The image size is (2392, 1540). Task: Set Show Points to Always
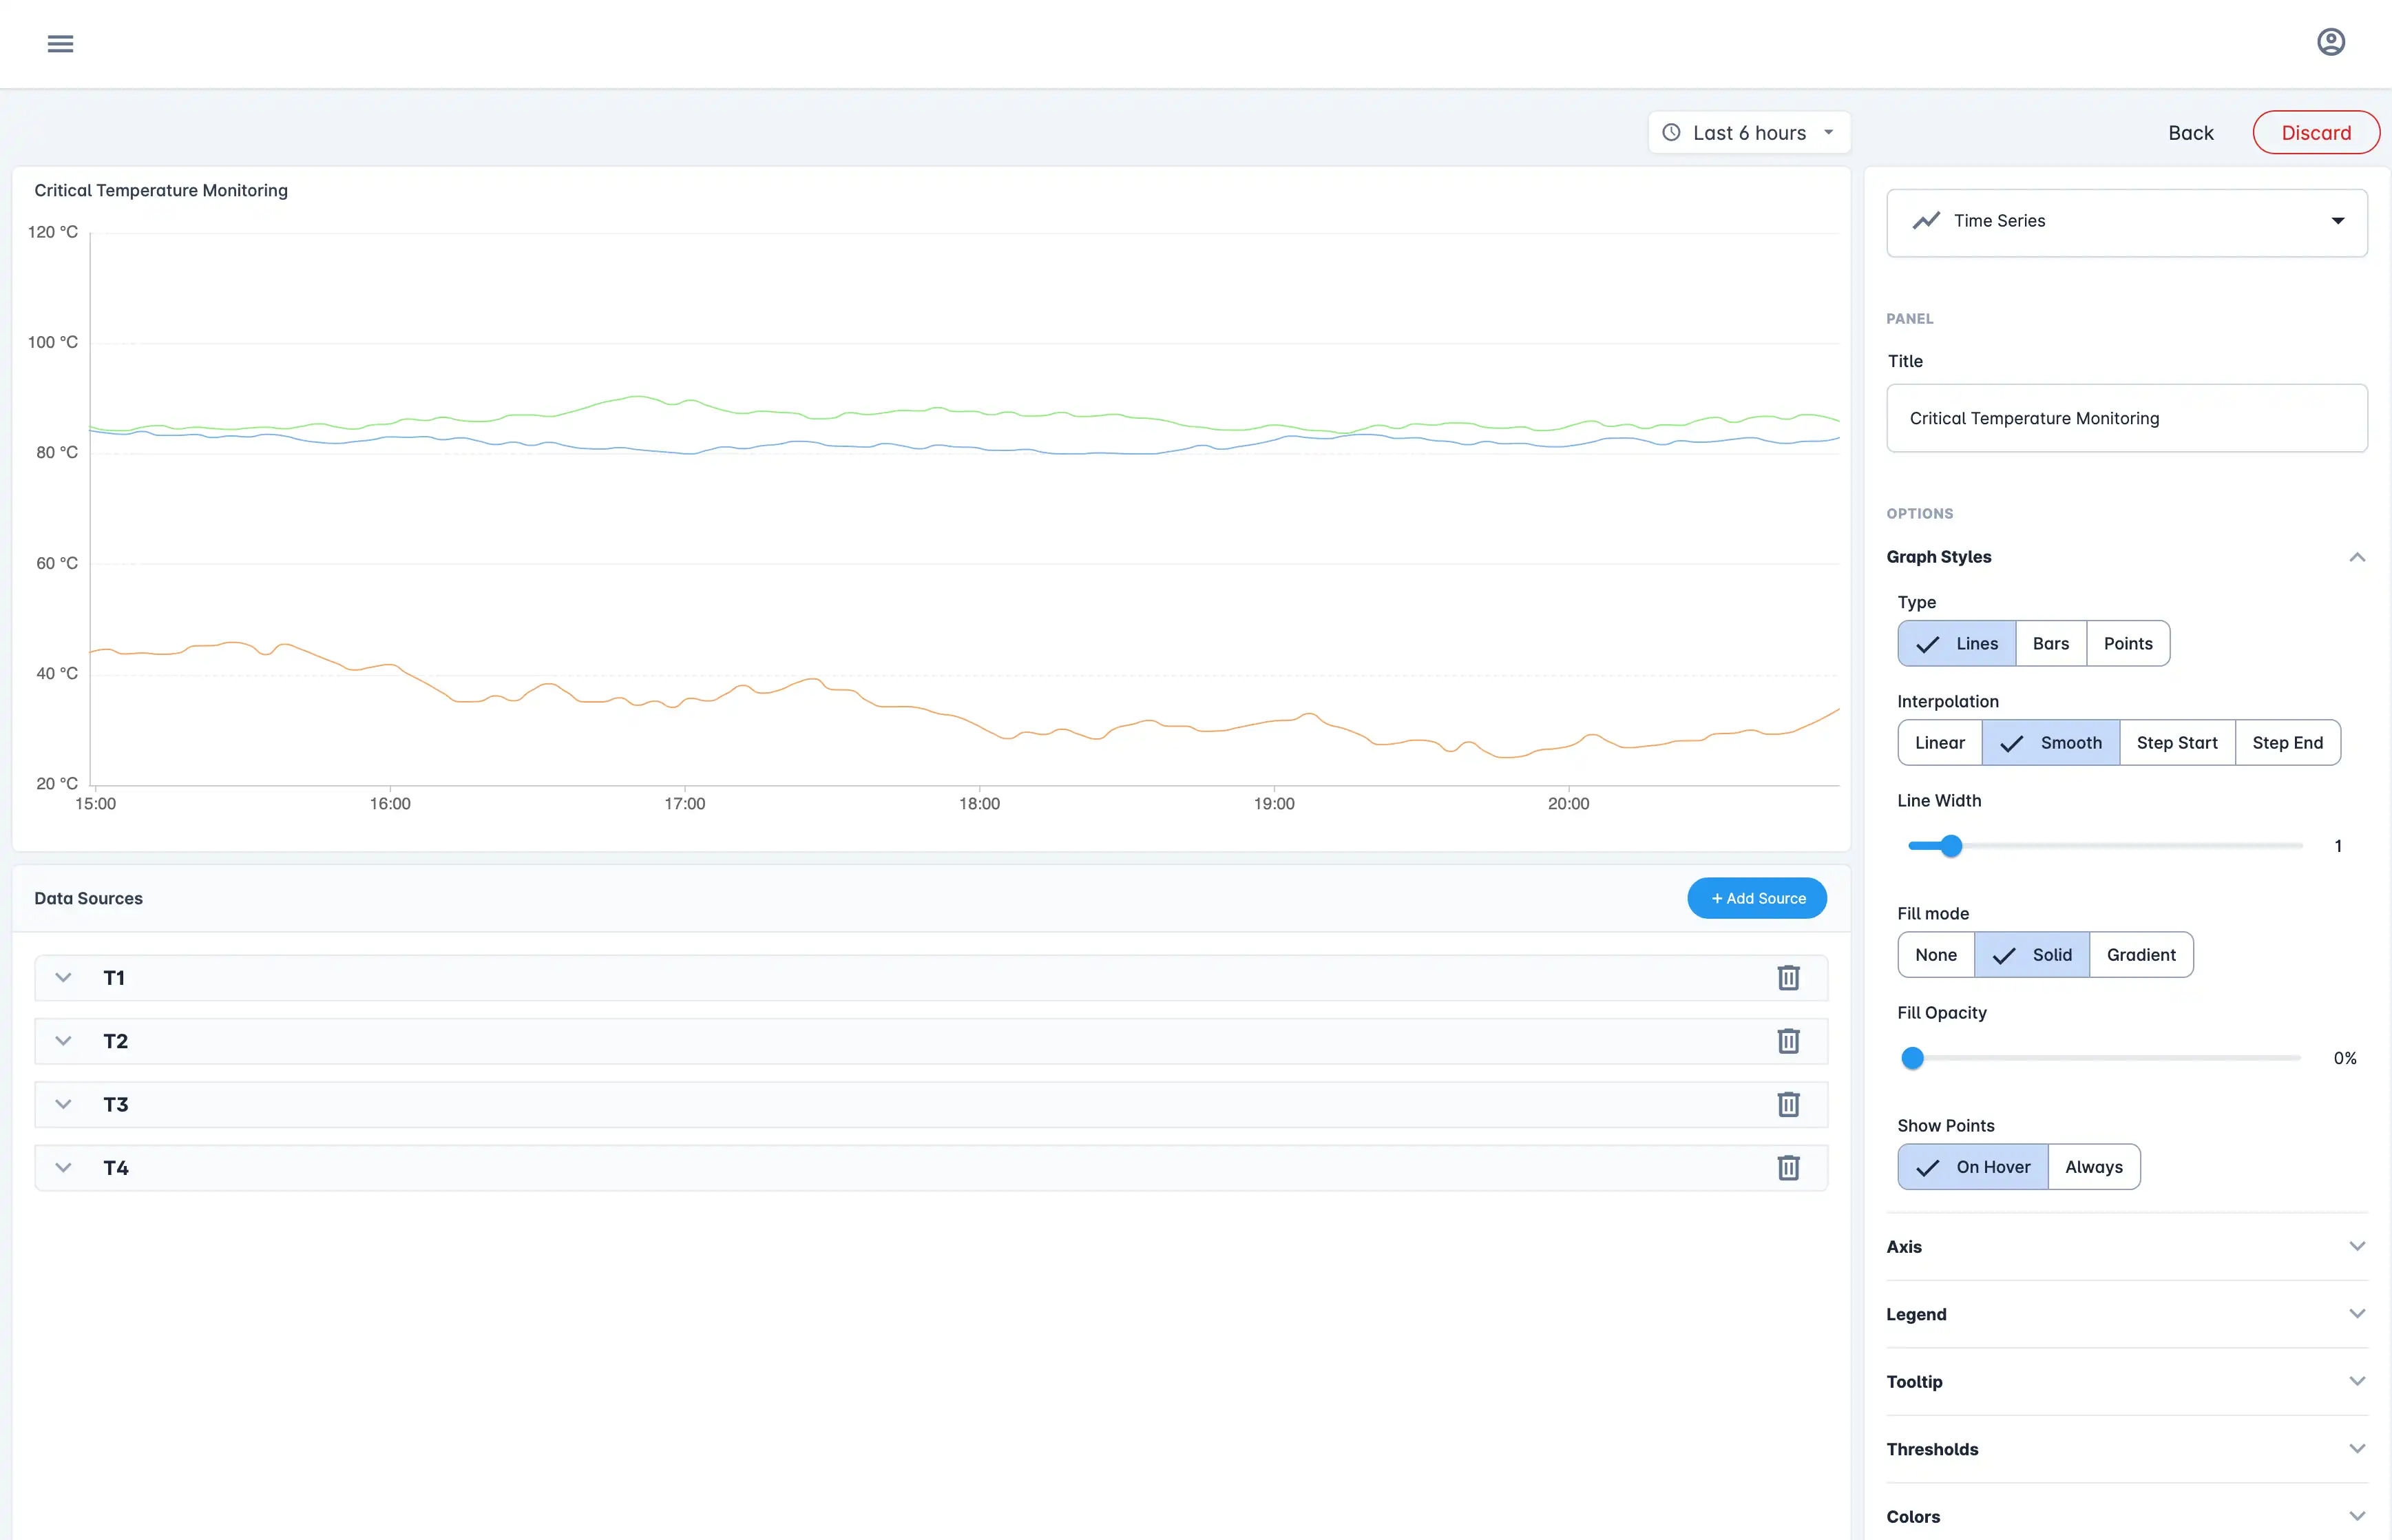[2094, 1166]
